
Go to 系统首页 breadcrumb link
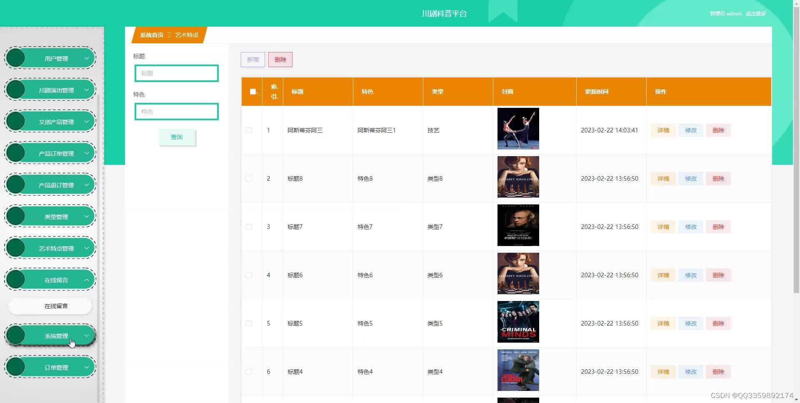coord(152,35)
